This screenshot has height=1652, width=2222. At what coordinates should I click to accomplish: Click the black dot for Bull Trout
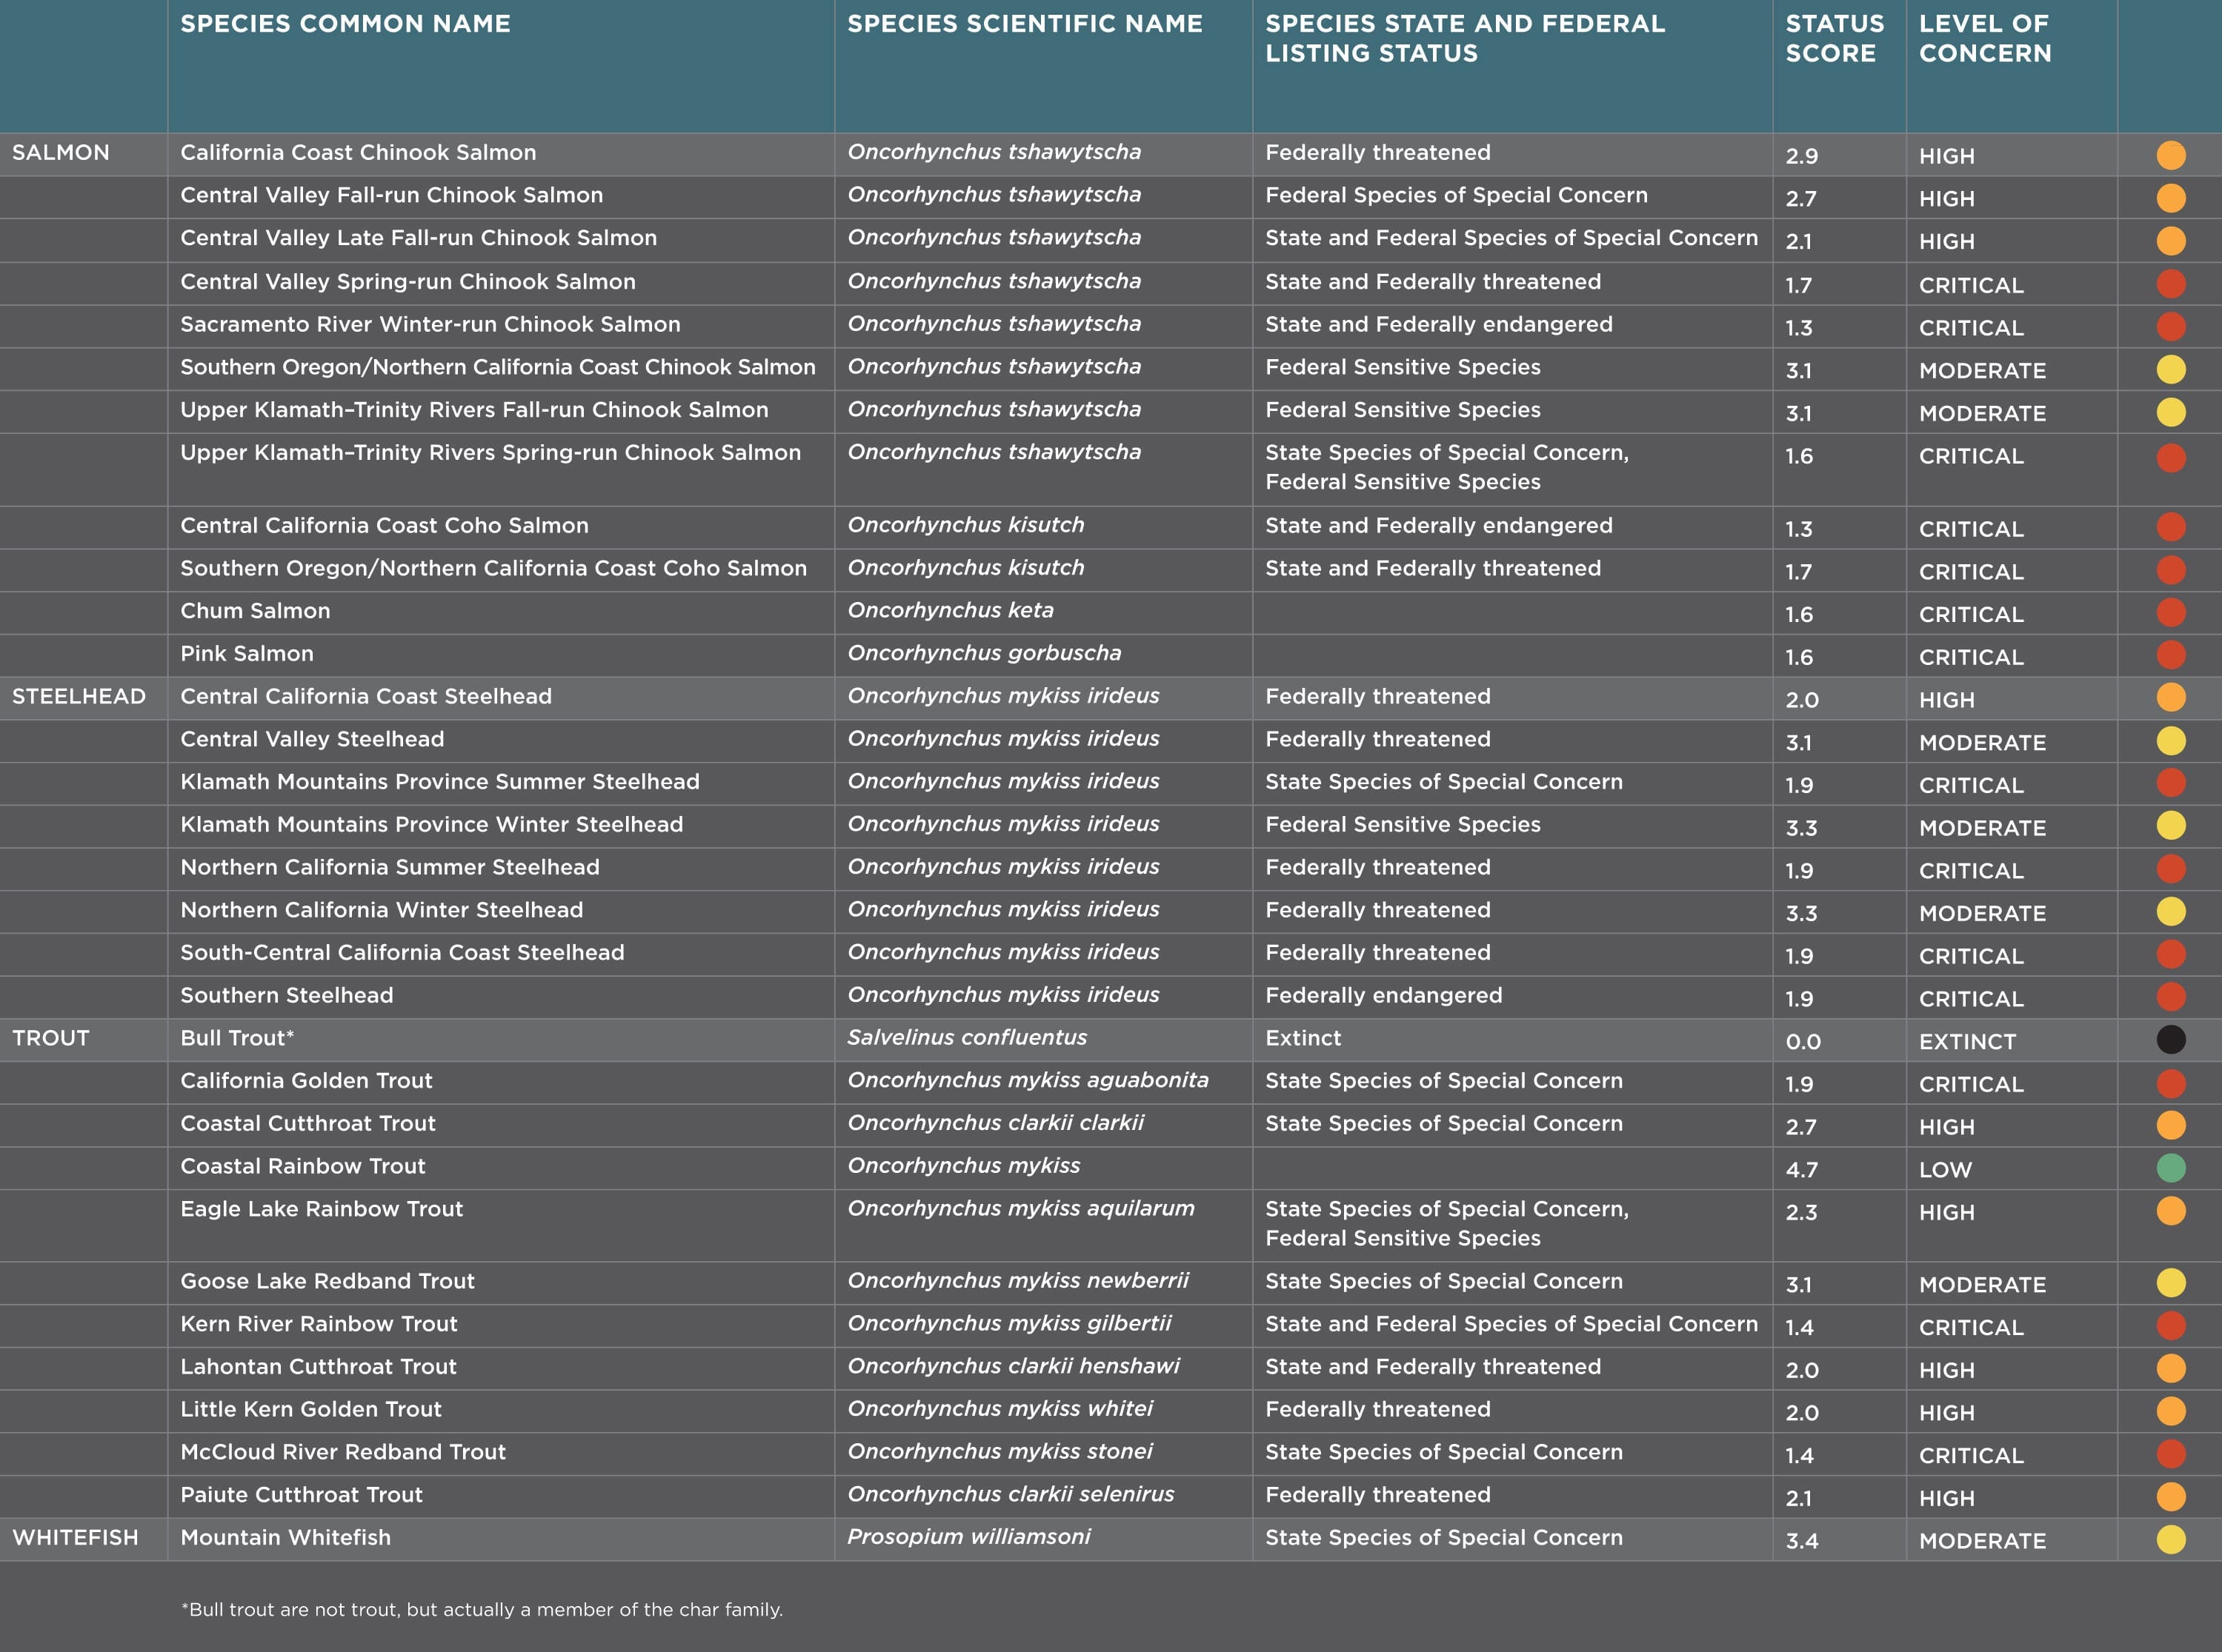pyautogui.click(x=2170, y=1040)
